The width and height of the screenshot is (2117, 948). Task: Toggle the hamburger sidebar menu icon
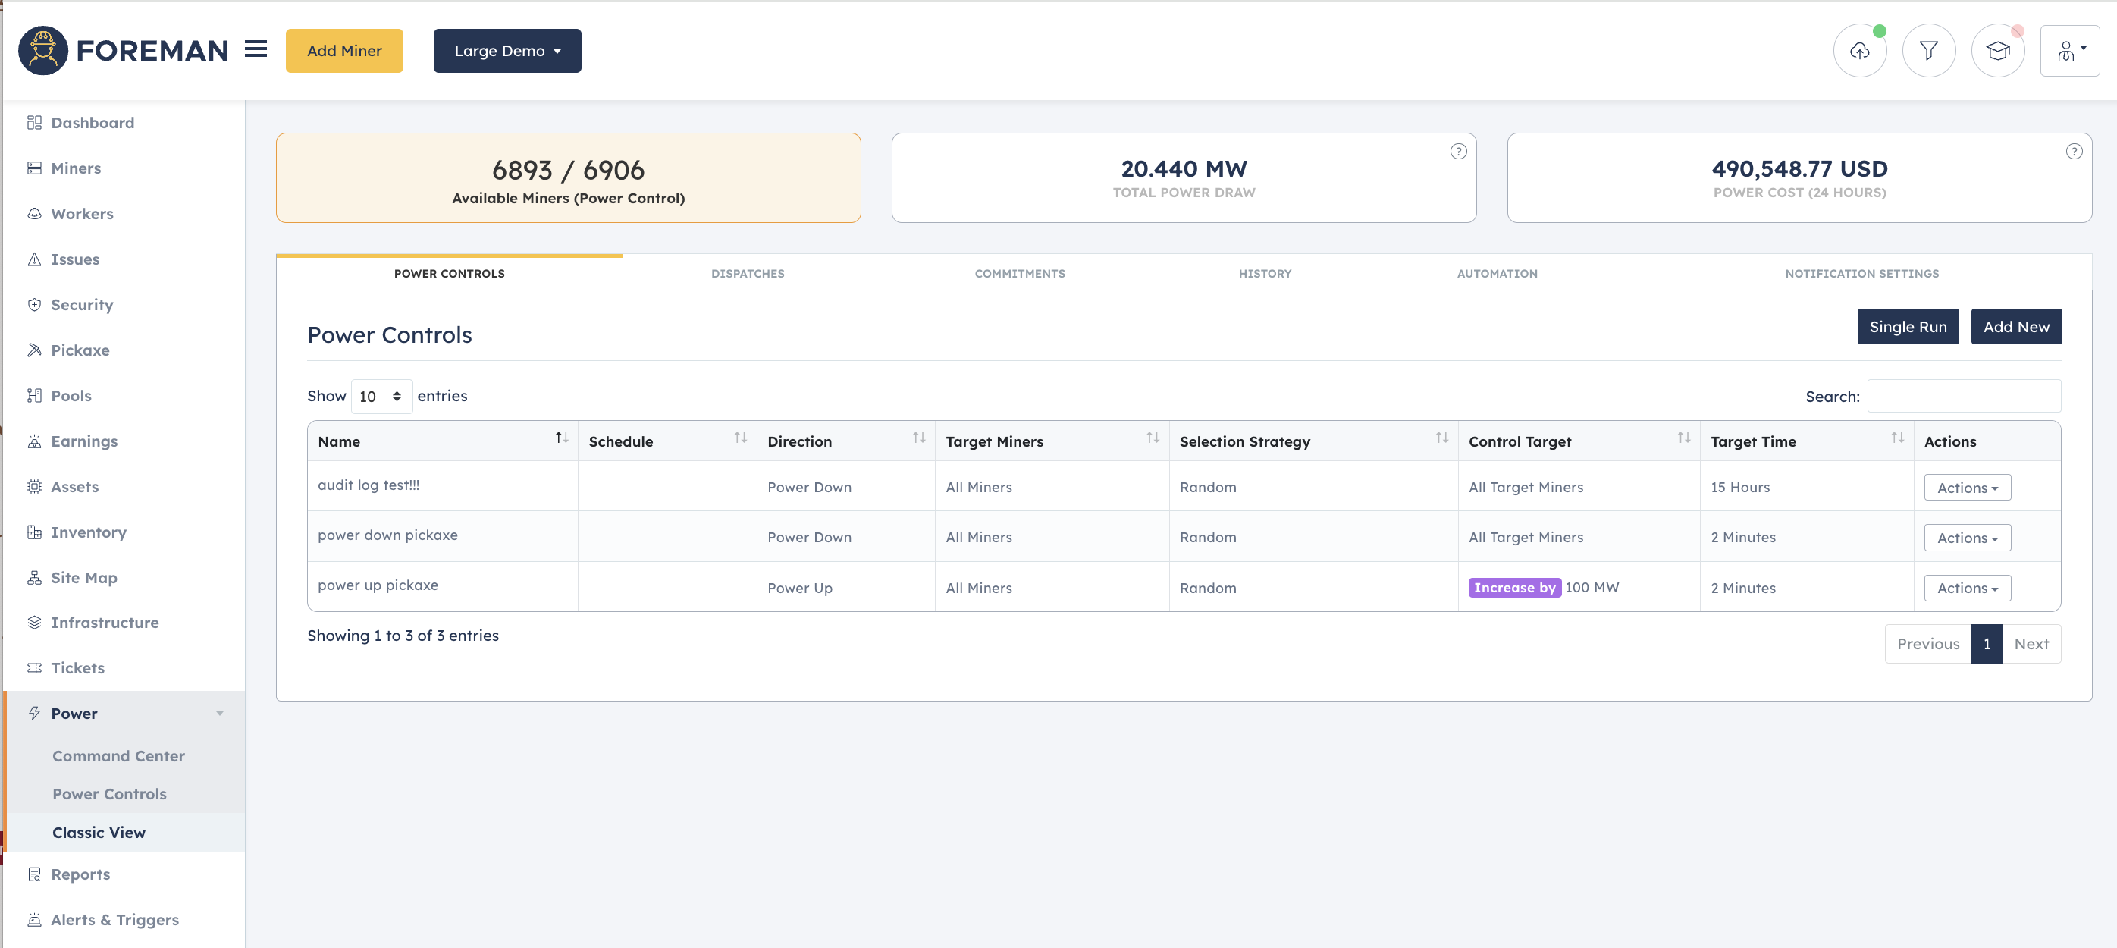[256, 49]
